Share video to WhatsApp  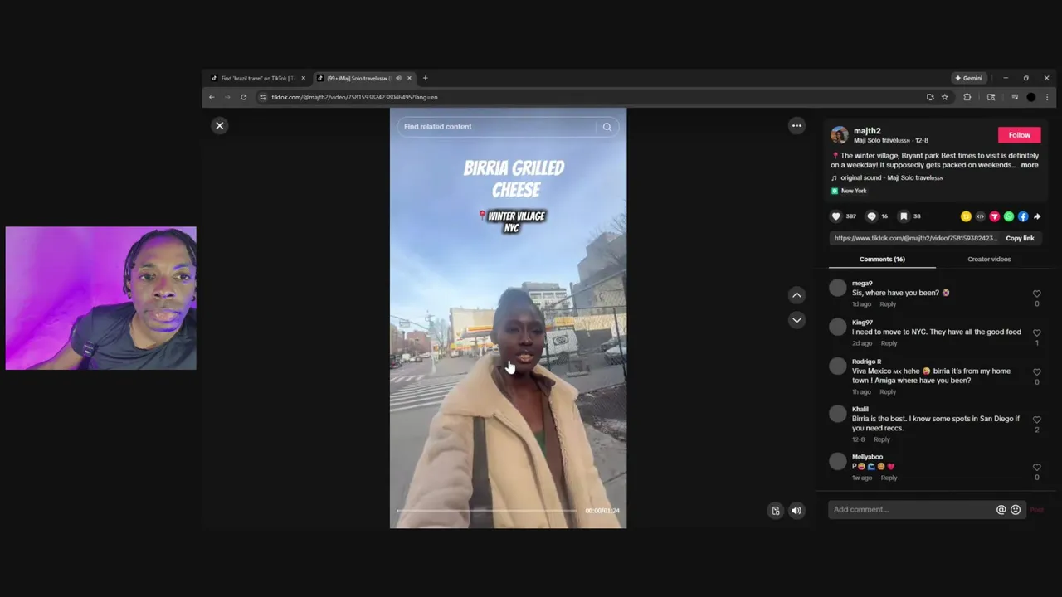[x=1009, y=216]
